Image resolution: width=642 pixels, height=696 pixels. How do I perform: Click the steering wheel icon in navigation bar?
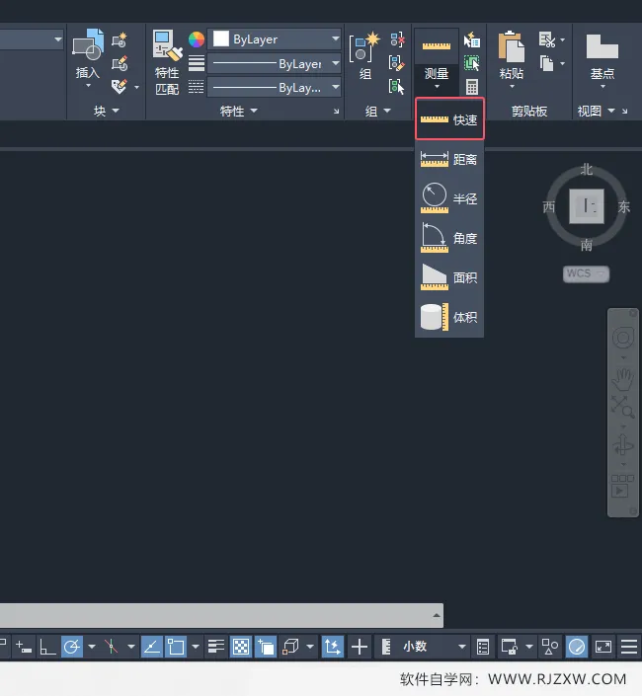(x=623, y=338)
